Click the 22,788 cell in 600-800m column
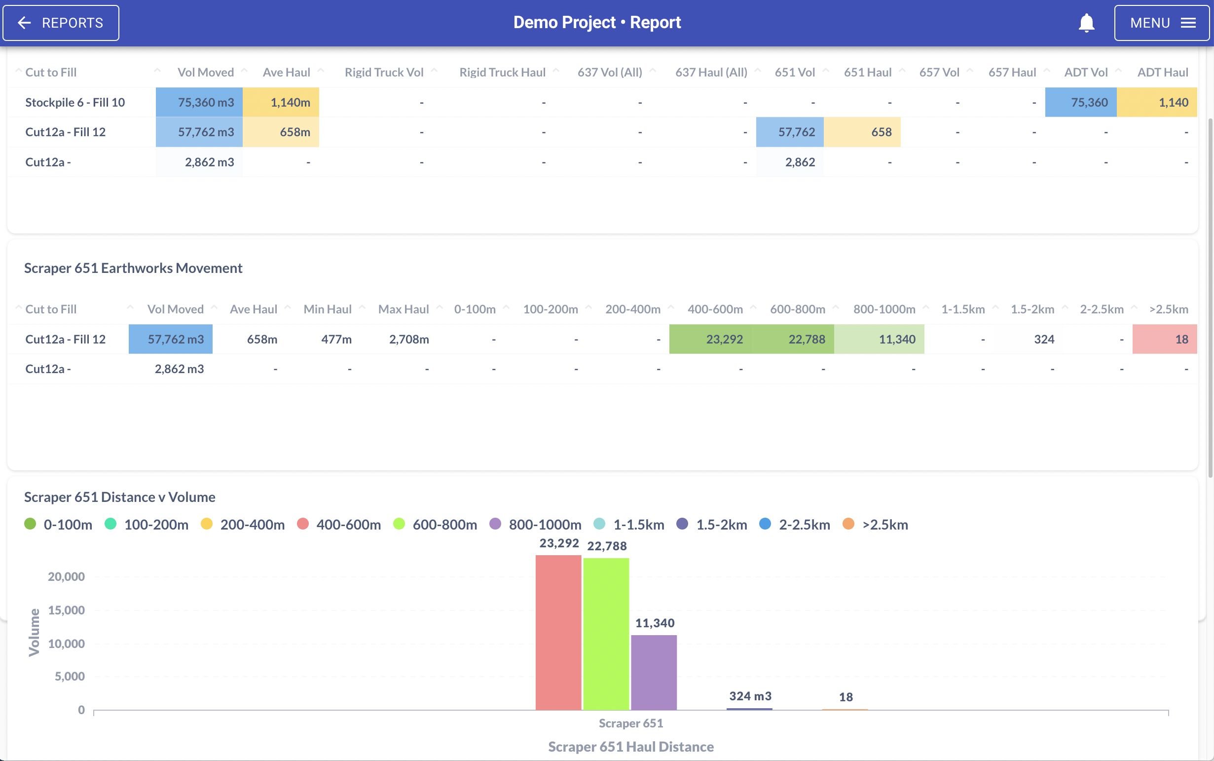 [x=793, y=339]
